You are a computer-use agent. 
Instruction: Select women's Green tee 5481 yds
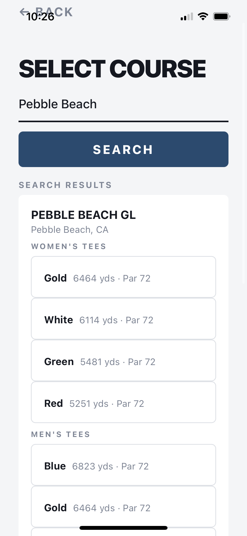123,360
